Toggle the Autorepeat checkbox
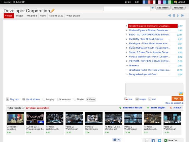 point(58,99)
